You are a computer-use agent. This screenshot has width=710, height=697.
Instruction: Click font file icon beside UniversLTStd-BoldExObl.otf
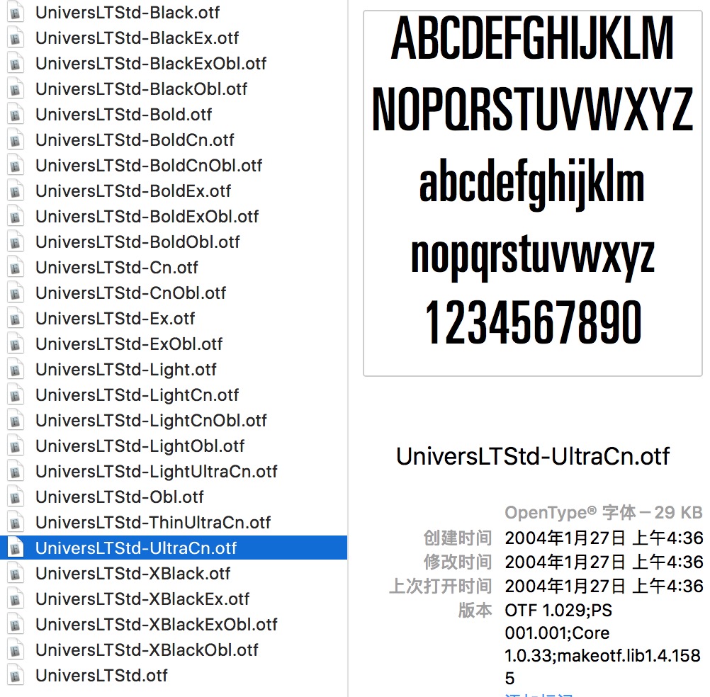click(x=15, y=216)
